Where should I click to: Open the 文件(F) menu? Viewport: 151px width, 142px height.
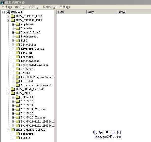7,7
